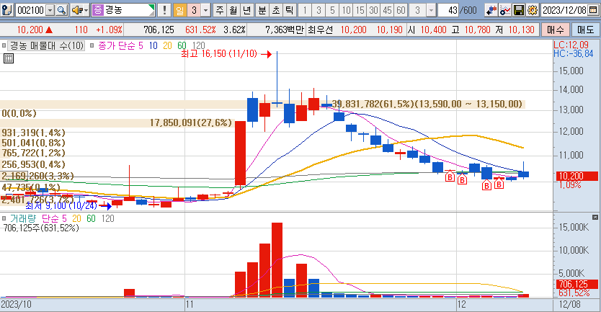601x312 pixels.
Task: Click the leftmost B marker under candles
Action: tap(450, 177)
